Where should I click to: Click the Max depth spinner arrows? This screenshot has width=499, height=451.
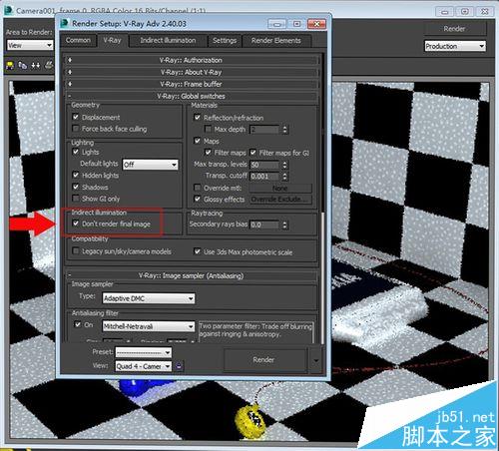click(284, 130)
